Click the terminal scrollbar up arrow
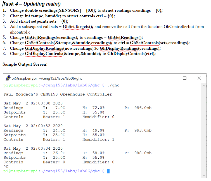 point(204,86)
